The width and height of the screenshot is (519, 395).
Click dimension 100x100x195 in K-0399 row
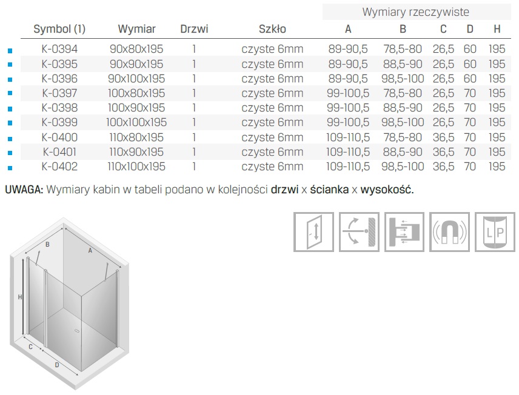pos(136,122)
